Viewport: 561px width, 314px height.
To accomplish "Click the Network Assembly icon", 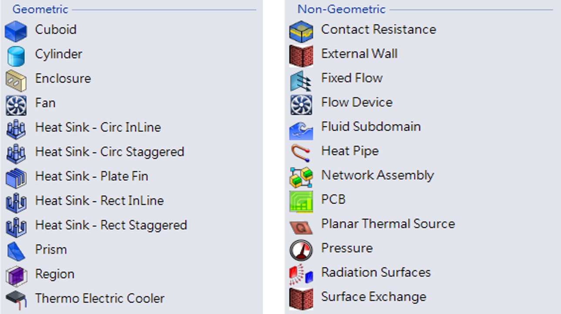I will 301,176.
